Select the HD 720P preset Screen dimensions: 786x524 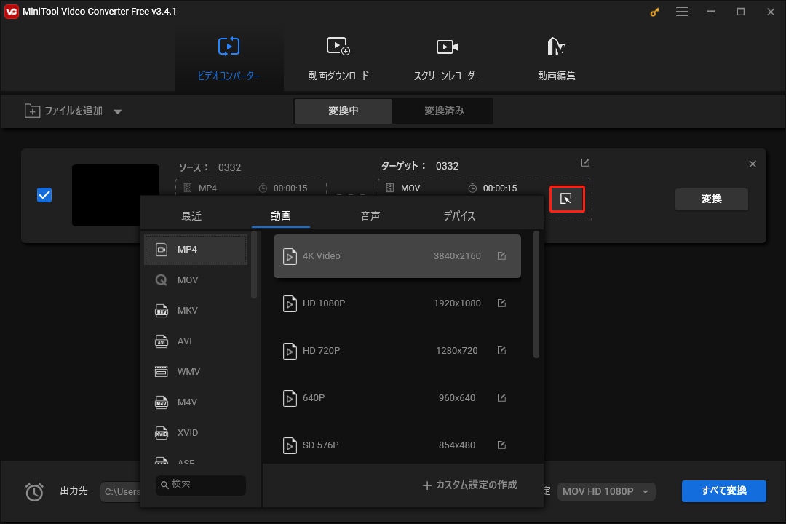click(x=397, y=351)
